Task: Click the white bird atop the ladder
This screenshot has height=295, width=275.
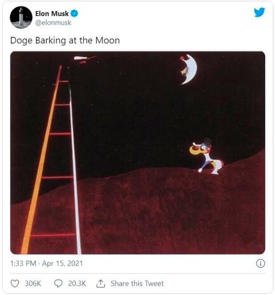Action: coord(83,58)
